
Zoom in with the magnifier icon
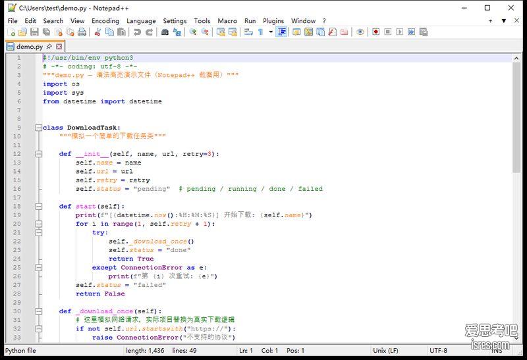pyautogui.click(x=192, y=32)
